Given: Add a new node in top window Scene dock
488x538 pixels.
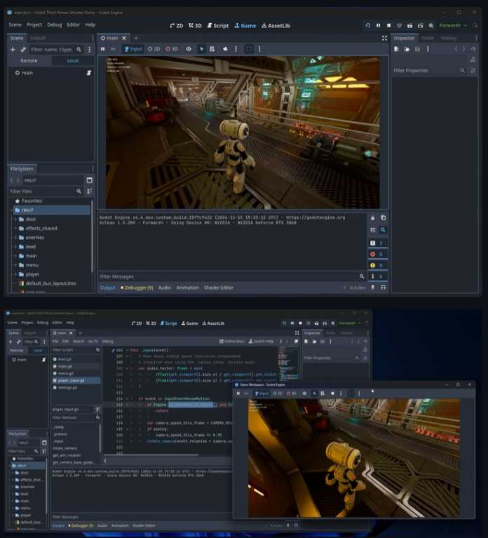Looking at the screenshot, I should point(13,49).
